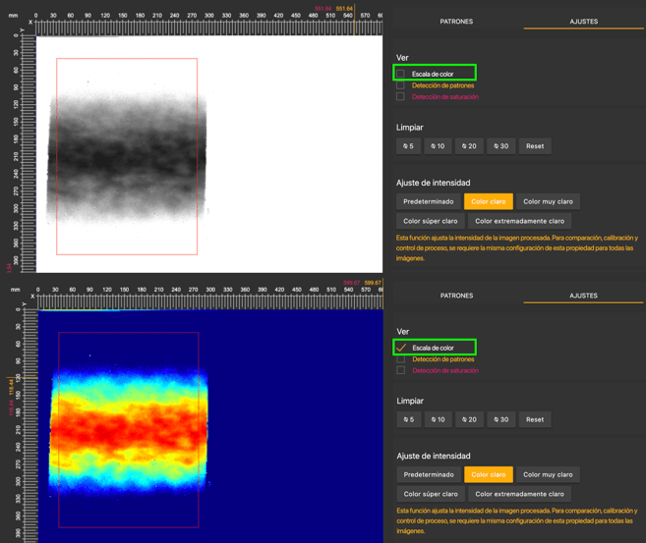Enable Detección de patrones in top panel
This screenshot has width=646, height=543.
401,85
